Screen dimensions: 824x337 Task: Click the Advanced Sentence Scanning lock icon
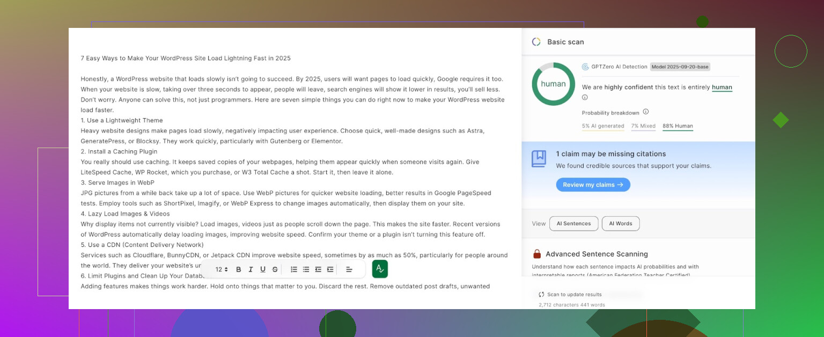tap(536, 254)
